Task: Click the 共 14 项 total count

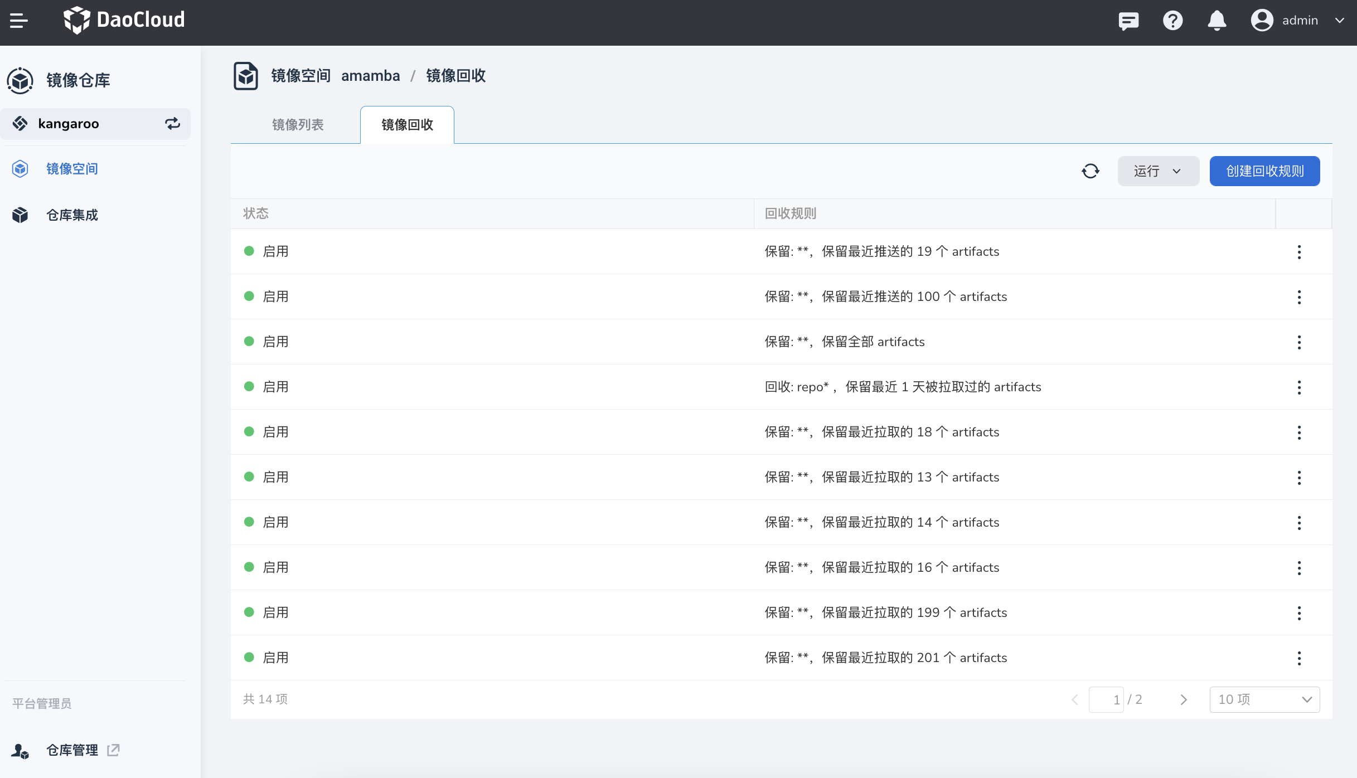Action: [x=265, y=699]
